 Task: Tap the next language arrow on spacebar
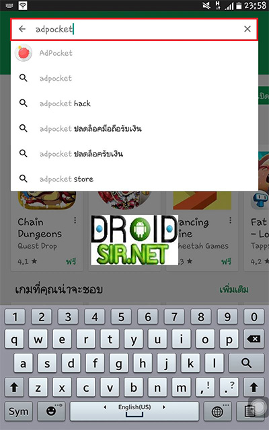tap(164, 407)
